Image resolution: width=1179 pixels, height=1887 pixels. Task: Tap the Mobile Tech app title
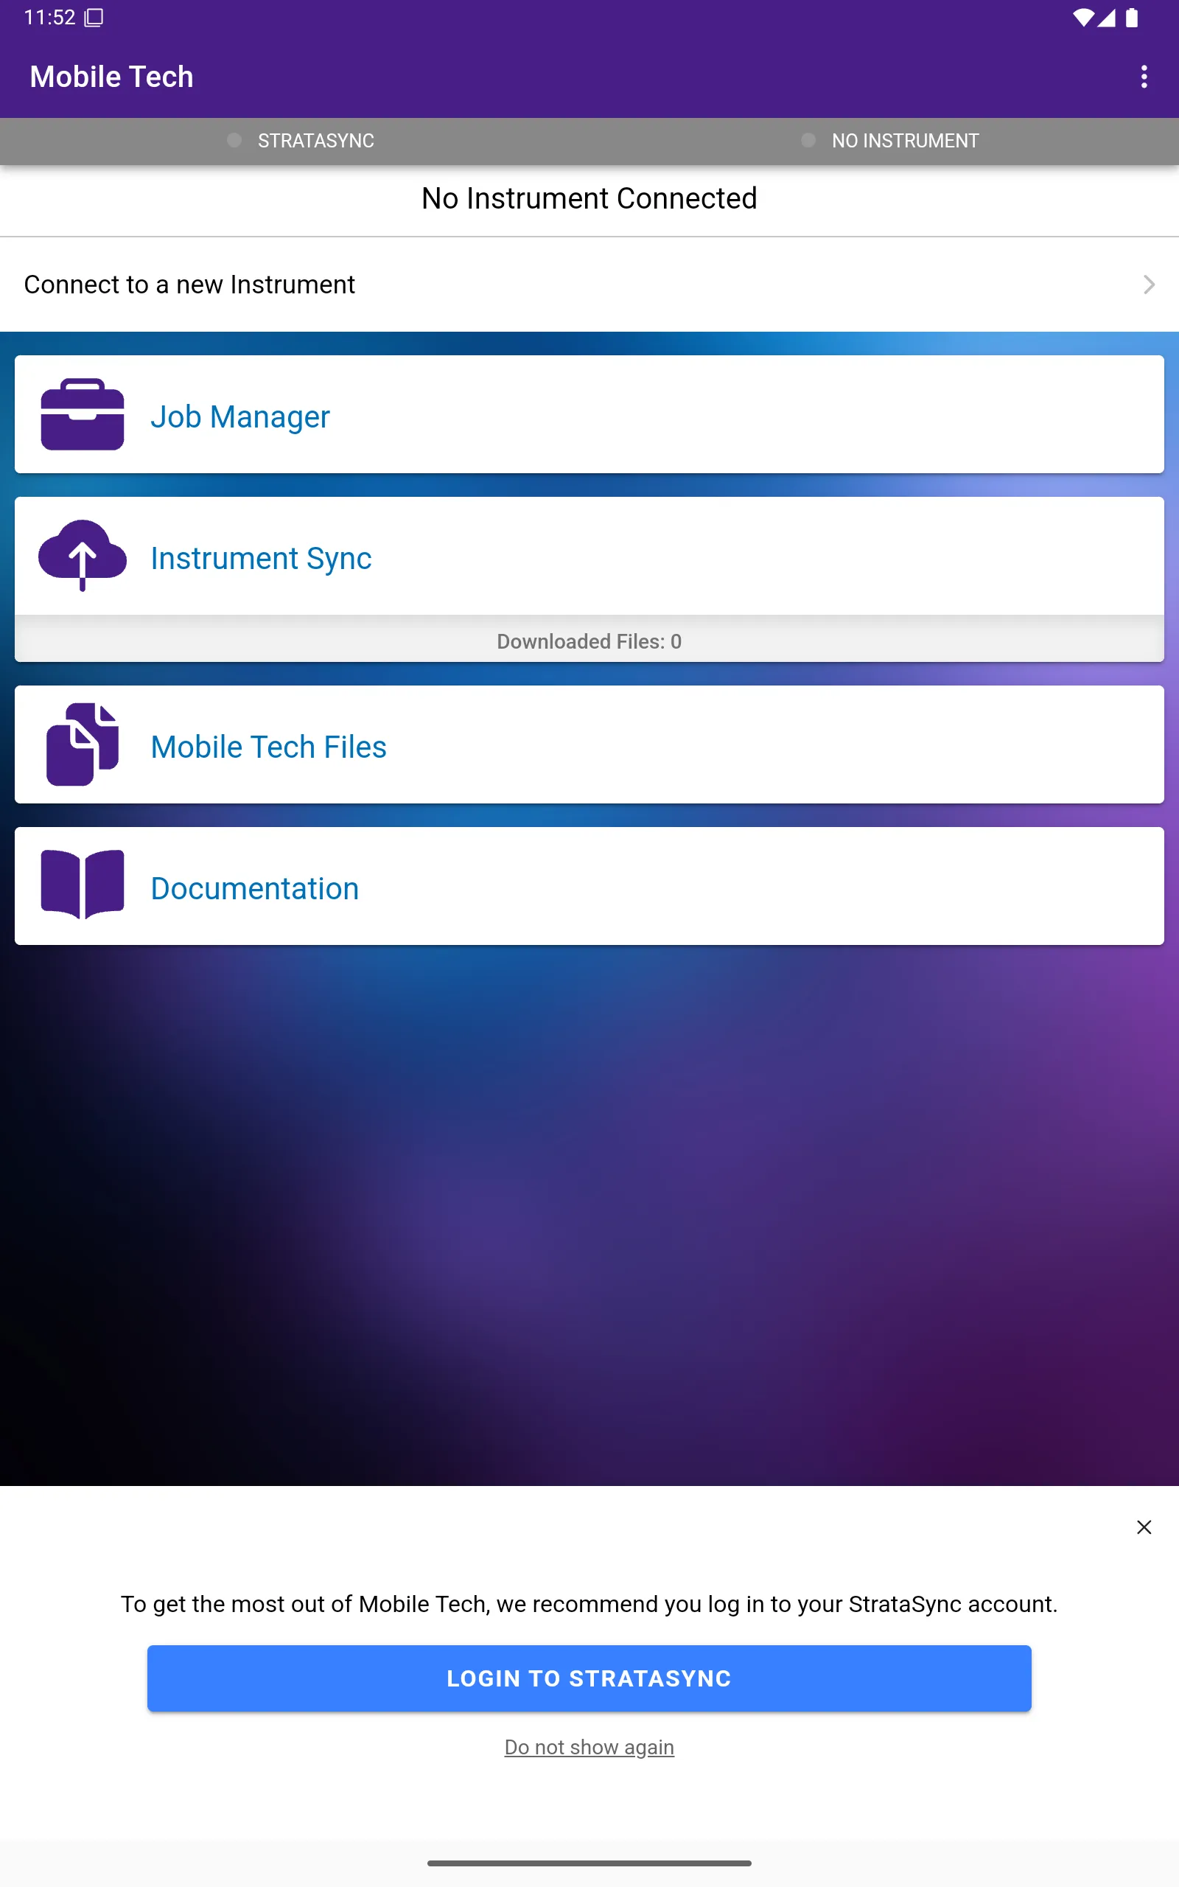[x=111, y=77]
